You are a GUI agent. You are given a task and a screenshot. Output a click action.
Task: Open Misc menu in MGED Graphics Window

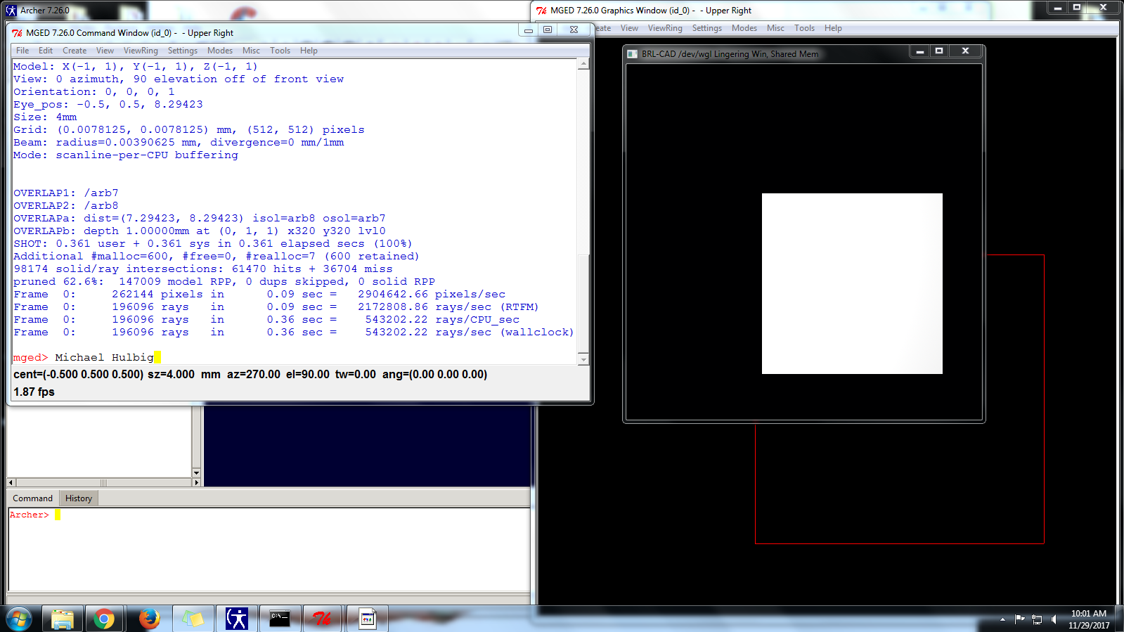[x=775, y=28]
